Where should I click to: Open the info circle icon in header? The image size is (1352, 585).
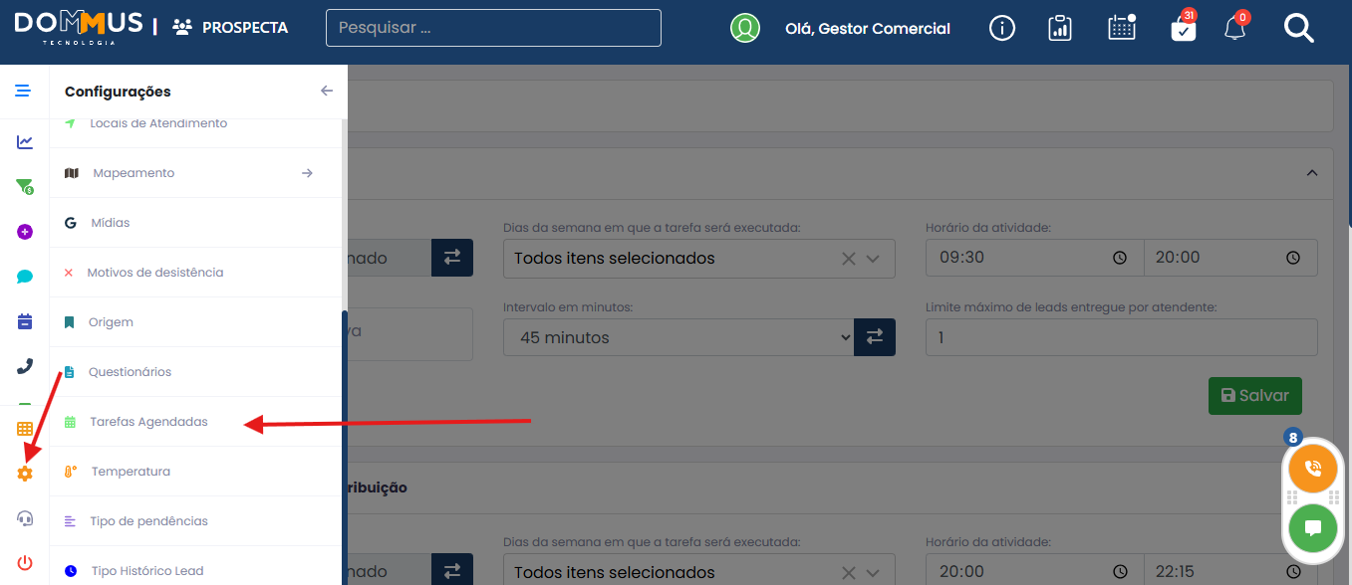pyautogui.click(x=1001, y=28)
